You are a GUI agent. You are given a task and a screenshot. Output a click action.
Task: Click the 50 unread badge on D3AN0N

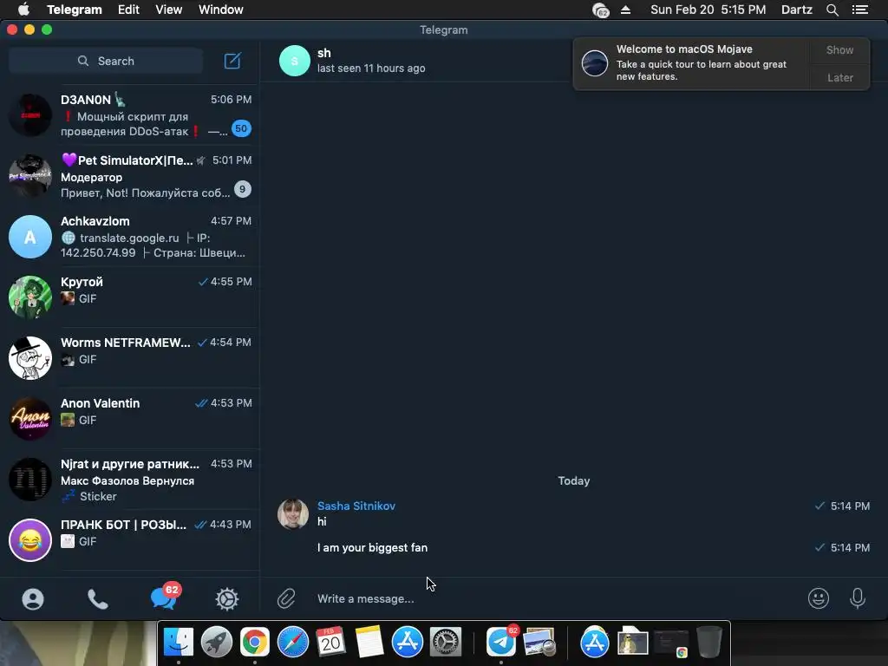[241, 128]
